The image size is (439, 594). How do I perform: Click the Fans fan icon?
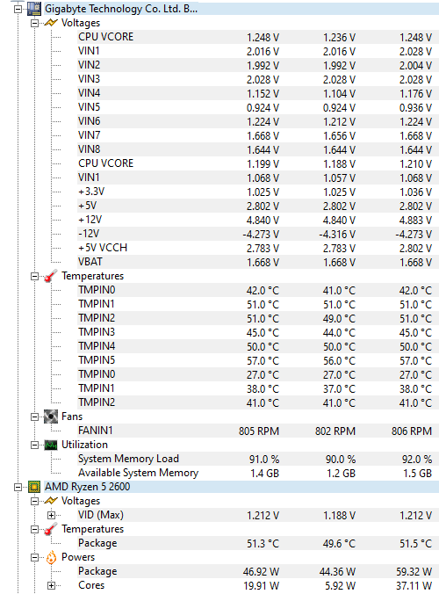click(x=51, y=417)
